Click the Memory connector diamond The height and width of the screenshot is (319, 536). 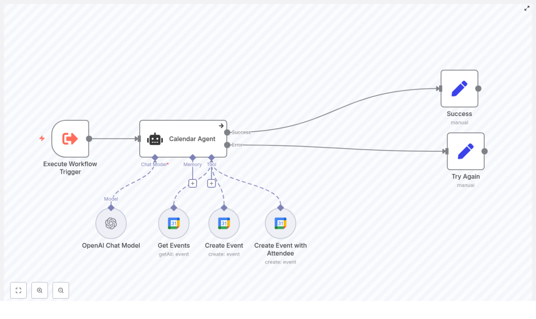[x=193, y=157]
